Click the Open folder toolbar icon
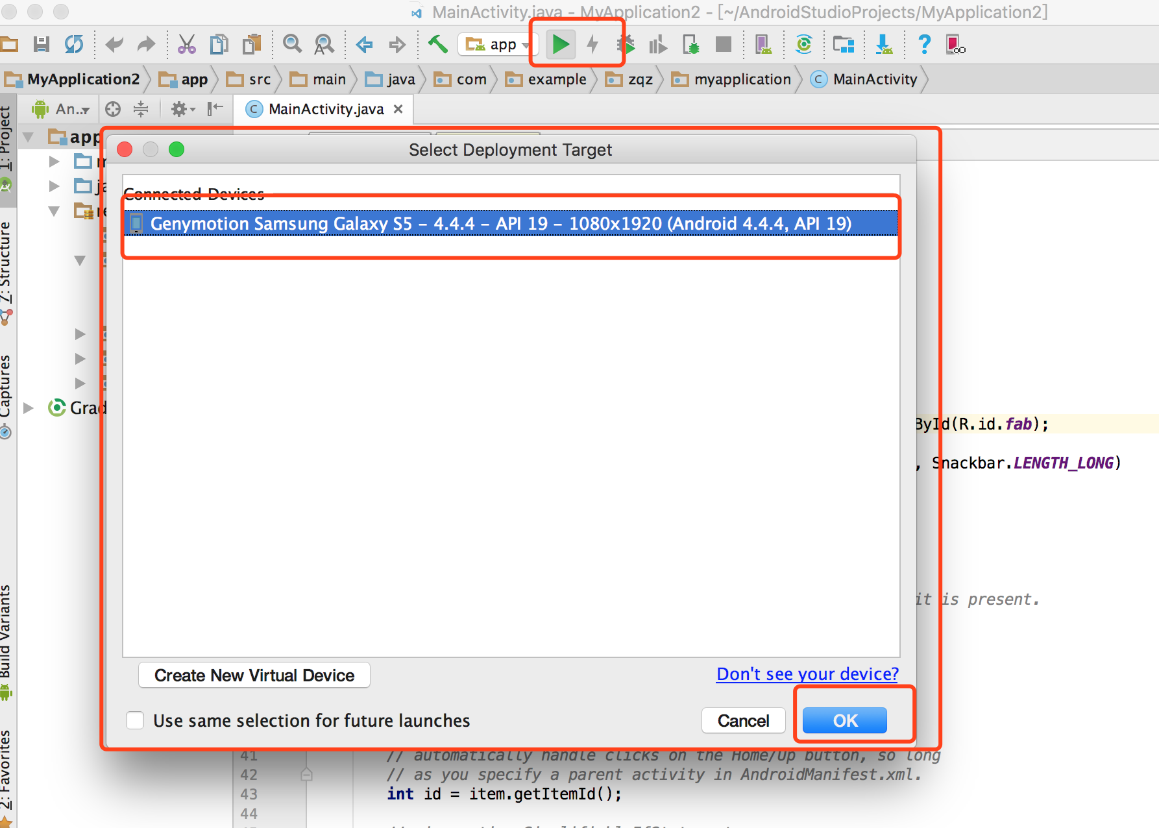The height and width of the screenshot is (828, 1159). pyautogui.click(x=9, y=45)
